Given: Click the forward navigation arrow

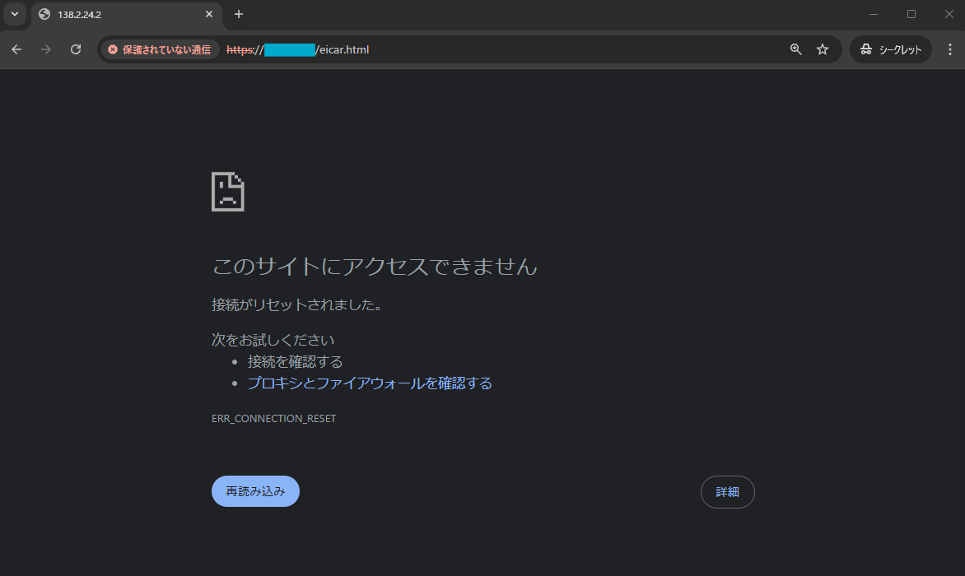Looking at the screenshot, I should pyautogui.click(x=46, y=49).
